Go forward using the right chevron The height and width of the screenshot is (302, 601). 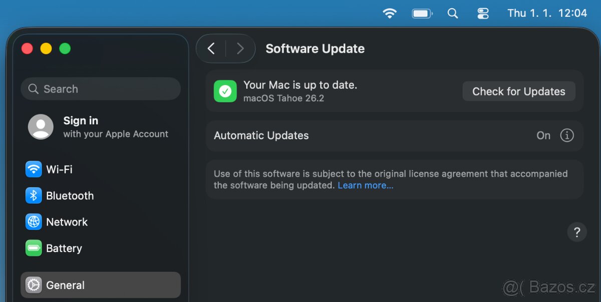pyautogui.click(x=240, y=48)
